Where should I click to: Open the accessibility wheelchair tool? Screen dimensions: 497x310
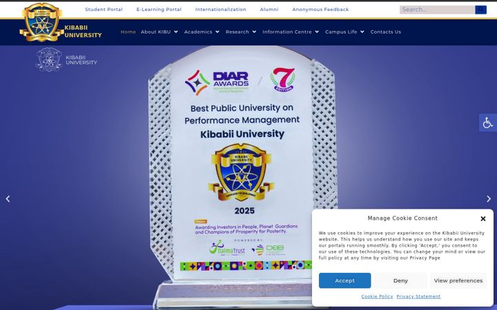click(x=488, y=123)
